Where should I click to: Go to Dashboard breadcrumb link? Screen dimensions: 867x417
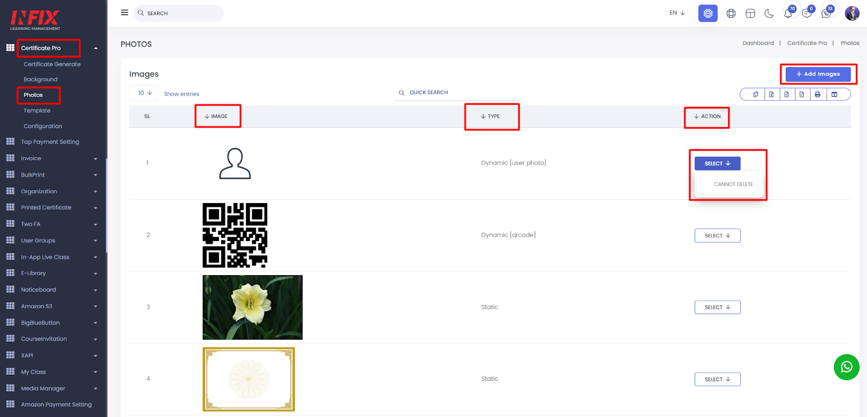[758, 43]
